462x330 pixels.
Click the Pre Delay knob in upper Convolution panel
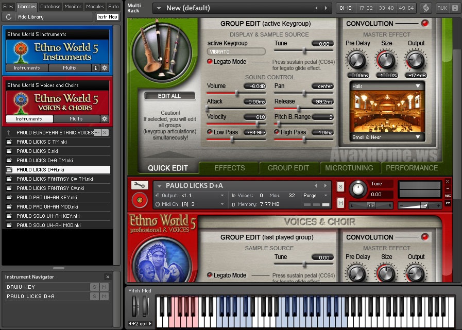pyautogui.click(x=357, y=60)
